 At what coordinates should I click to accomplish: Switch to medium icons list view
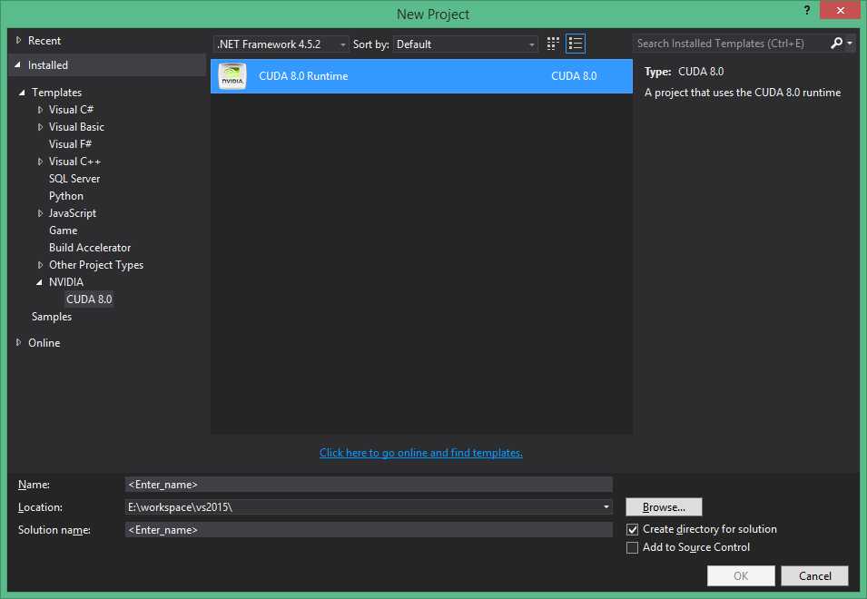click(x=575, y=44)
